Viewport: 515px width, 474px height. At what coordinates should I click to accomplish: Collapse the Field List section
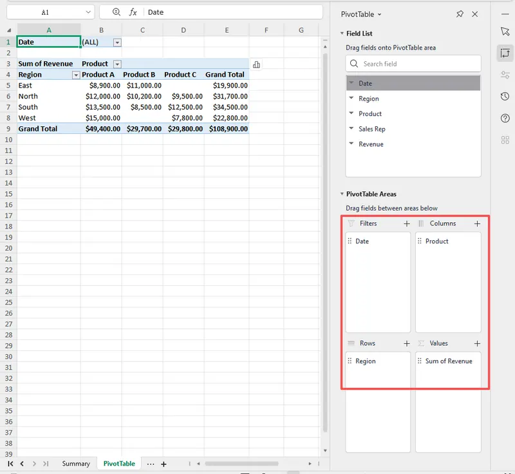[x=342, y=33]
